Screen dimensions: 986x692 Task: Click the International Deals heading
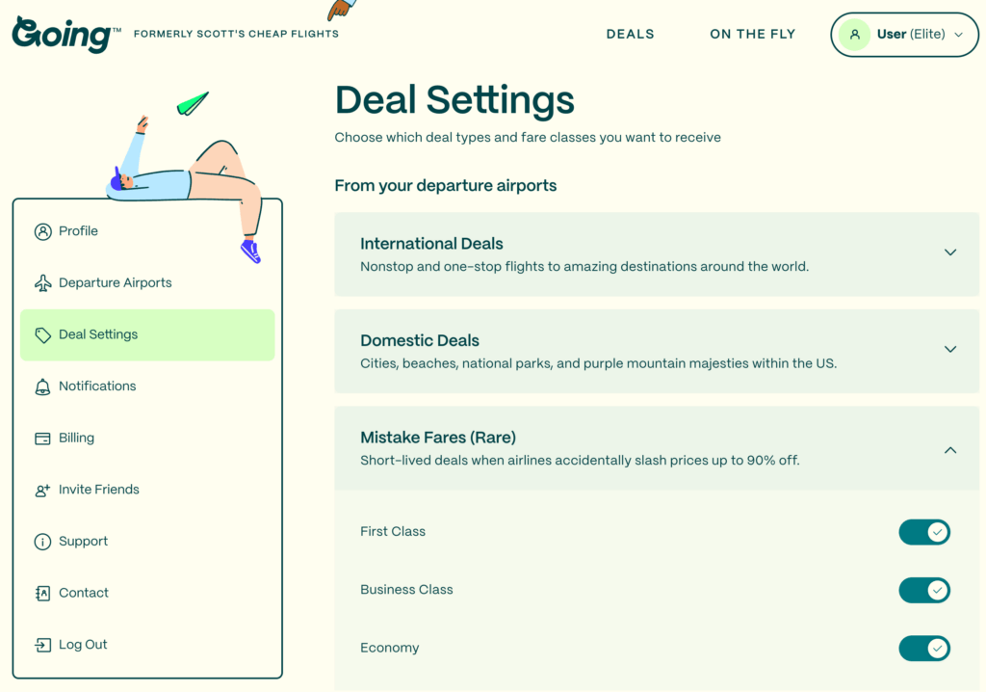coord(431,244)
